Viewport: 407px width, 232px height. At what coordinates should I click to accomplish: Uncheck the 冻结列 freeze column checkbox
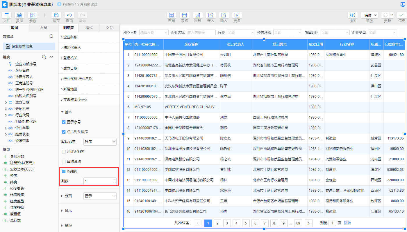tap(64, 171)
